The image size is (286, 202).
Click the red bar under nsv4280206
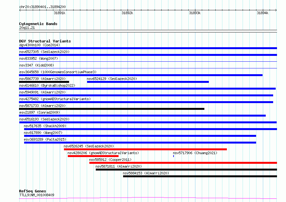point(93,156)
